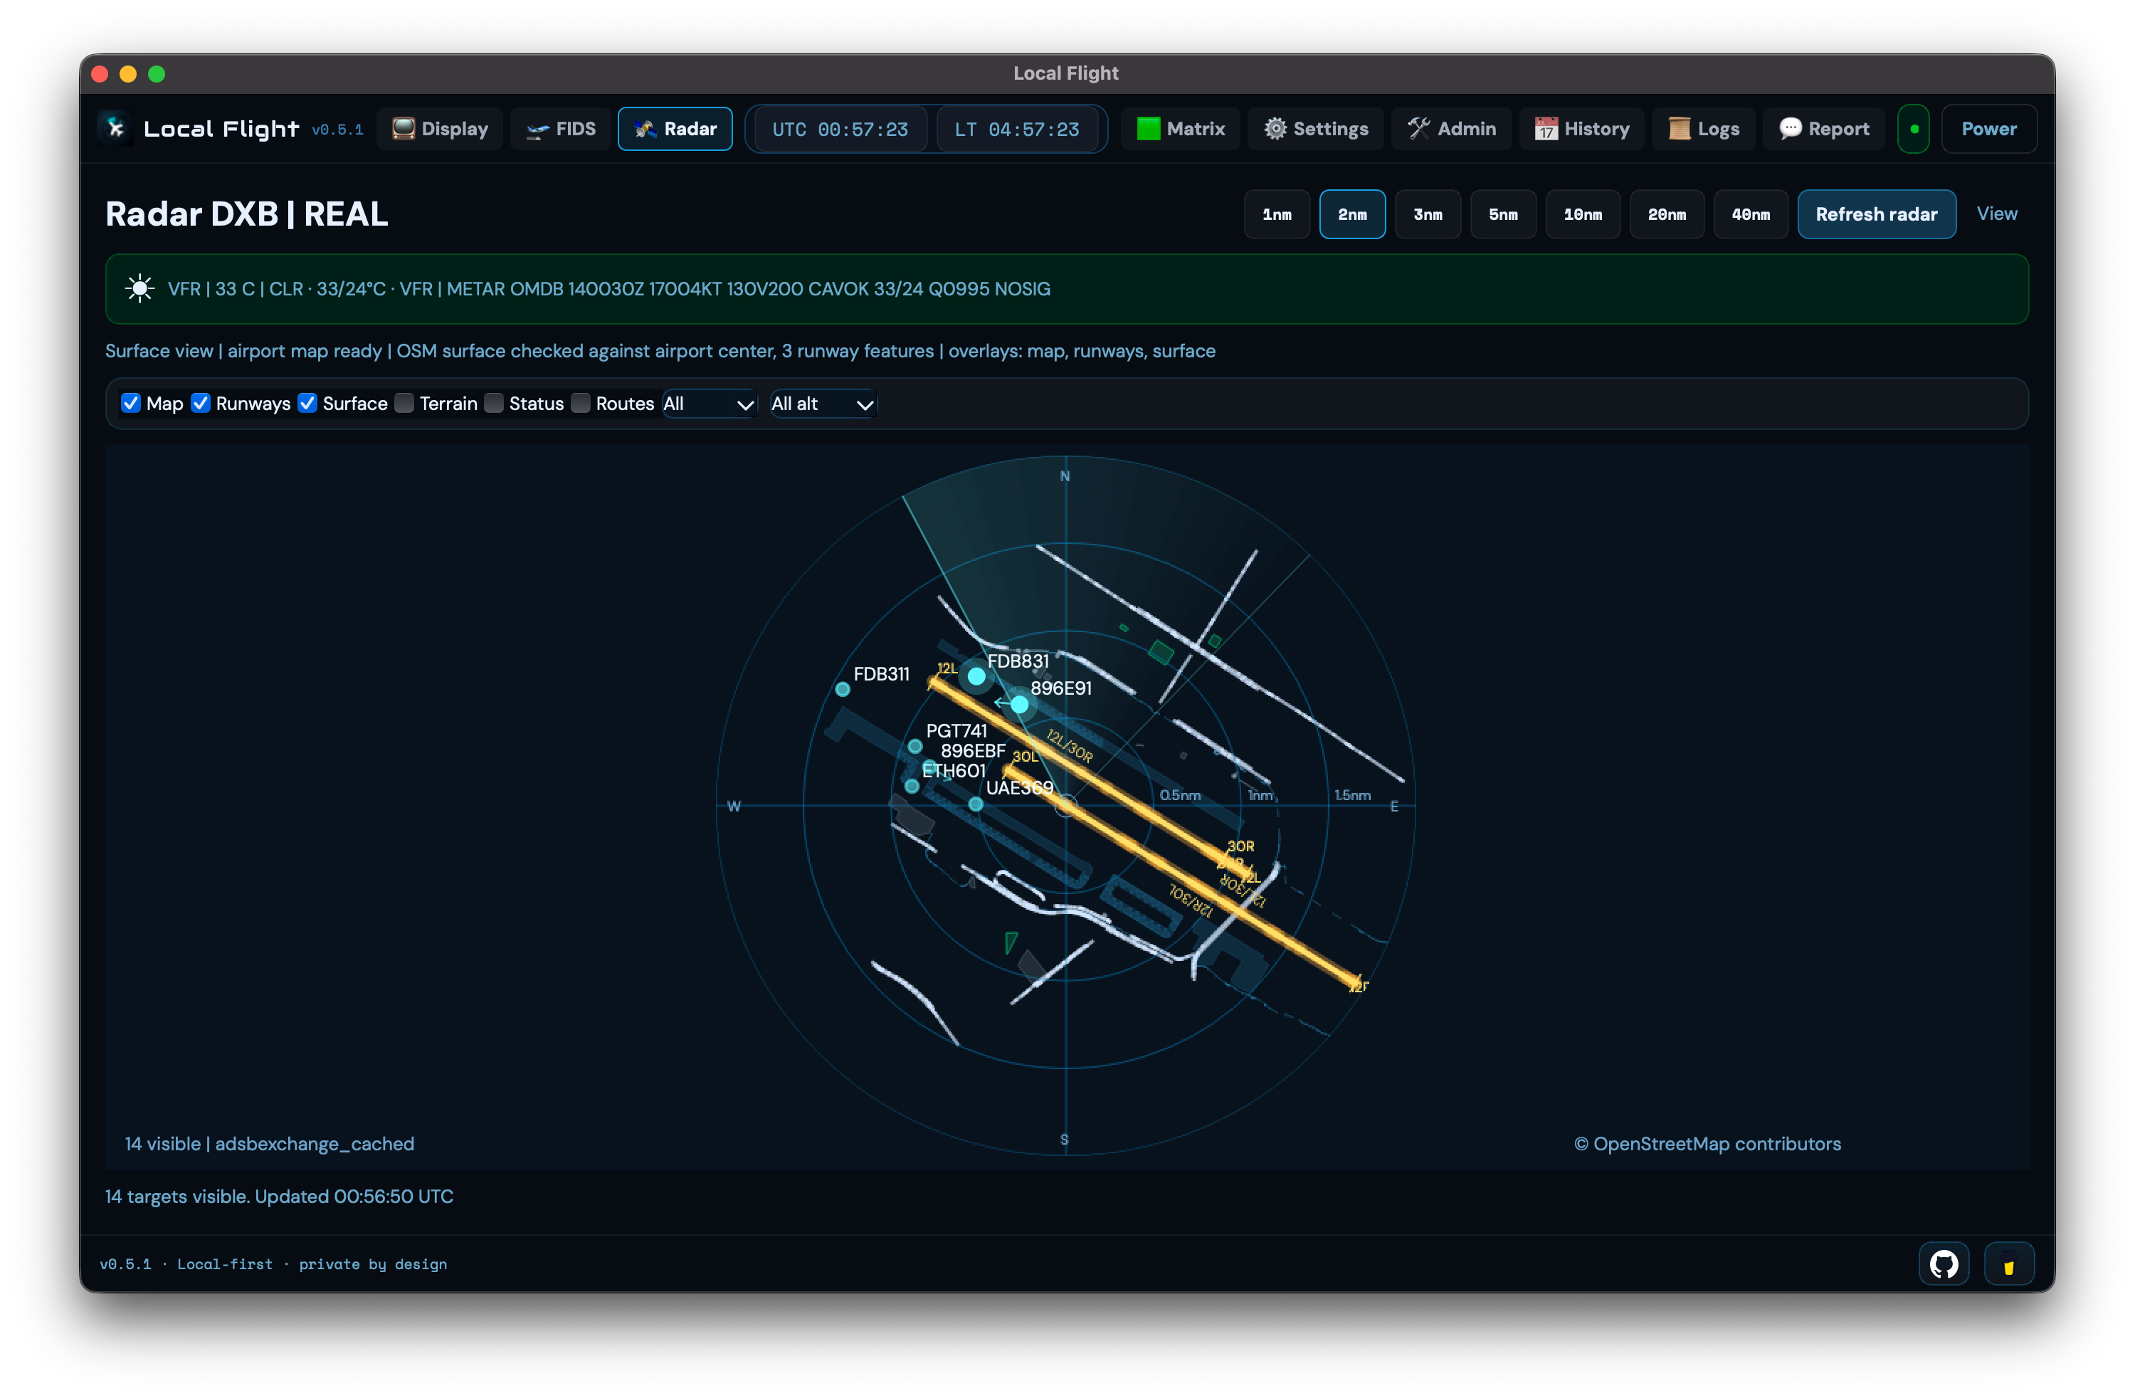Select the active 2nm range button
This screenshot has height=1398, width=2135.
coord(1353,214)
